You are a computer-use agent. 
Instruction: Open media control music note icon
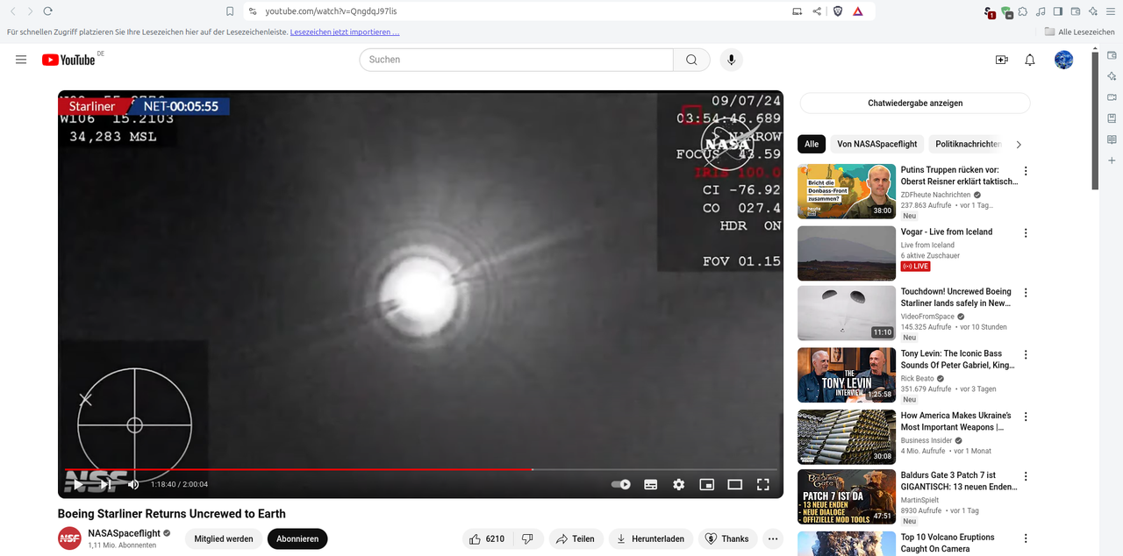1041,11
